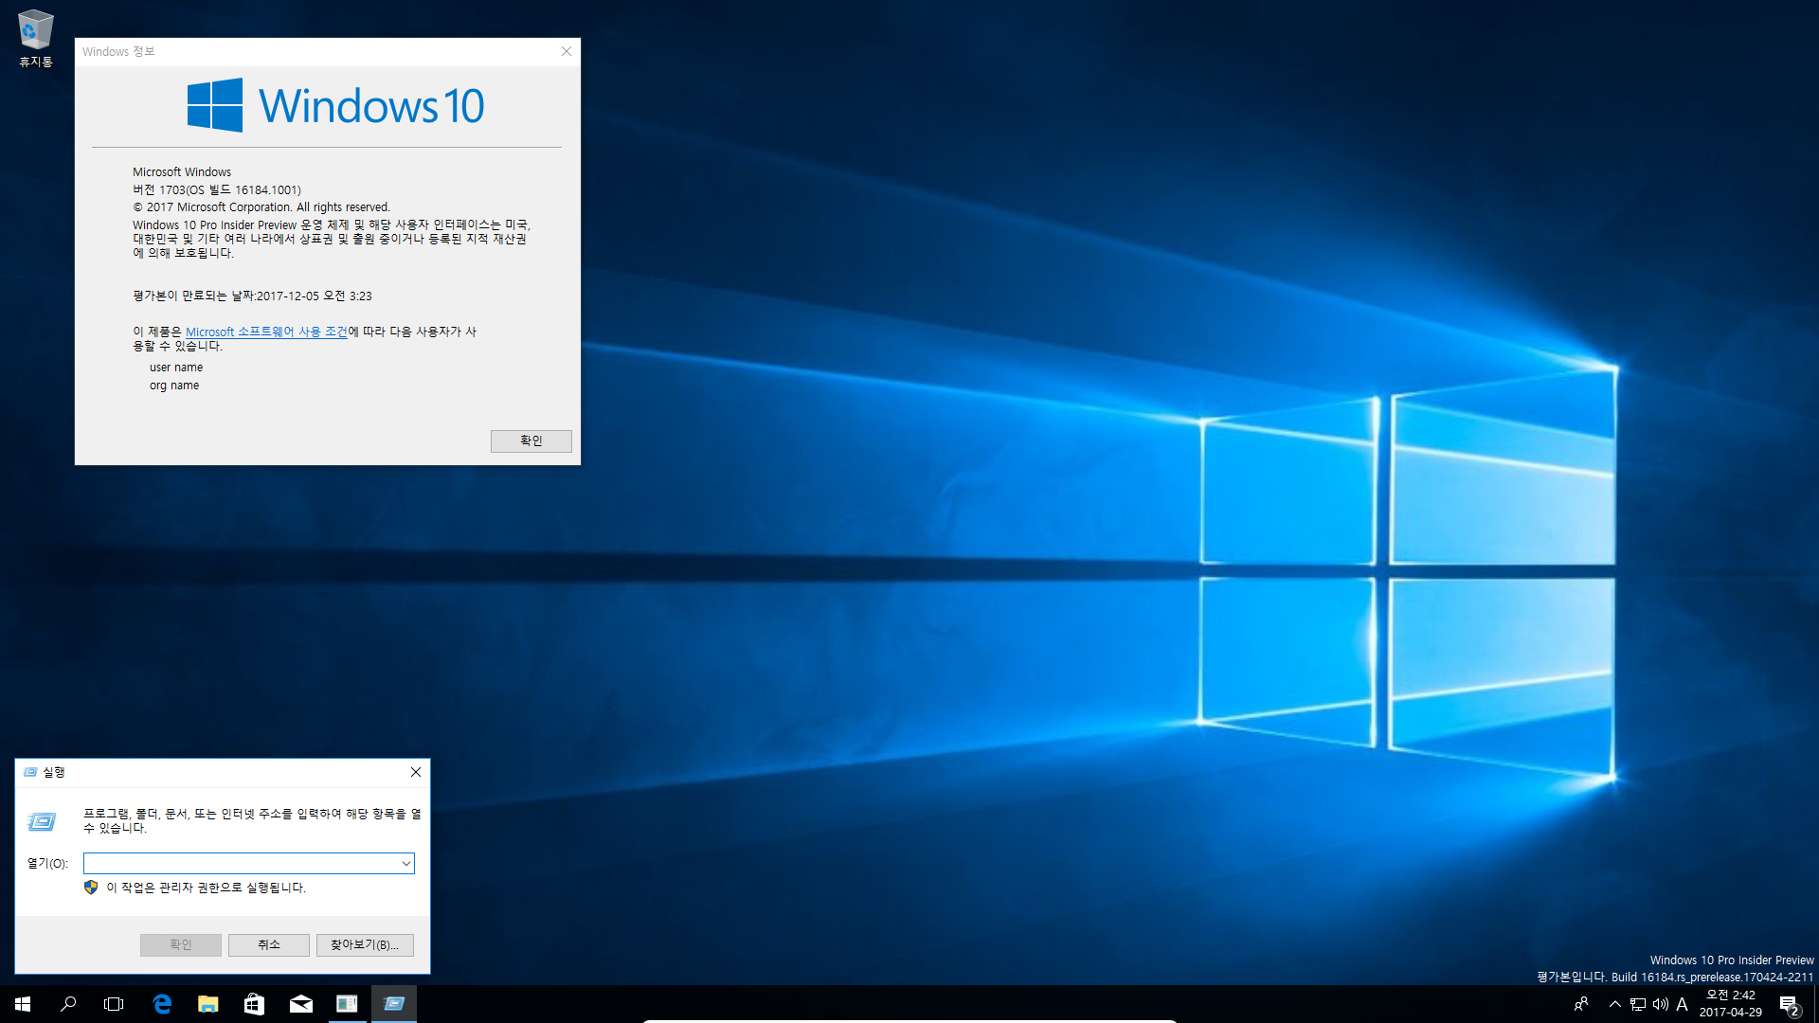Open File Explorer from the taskbar
Screen dimensions: 1819x1023
208,1004
